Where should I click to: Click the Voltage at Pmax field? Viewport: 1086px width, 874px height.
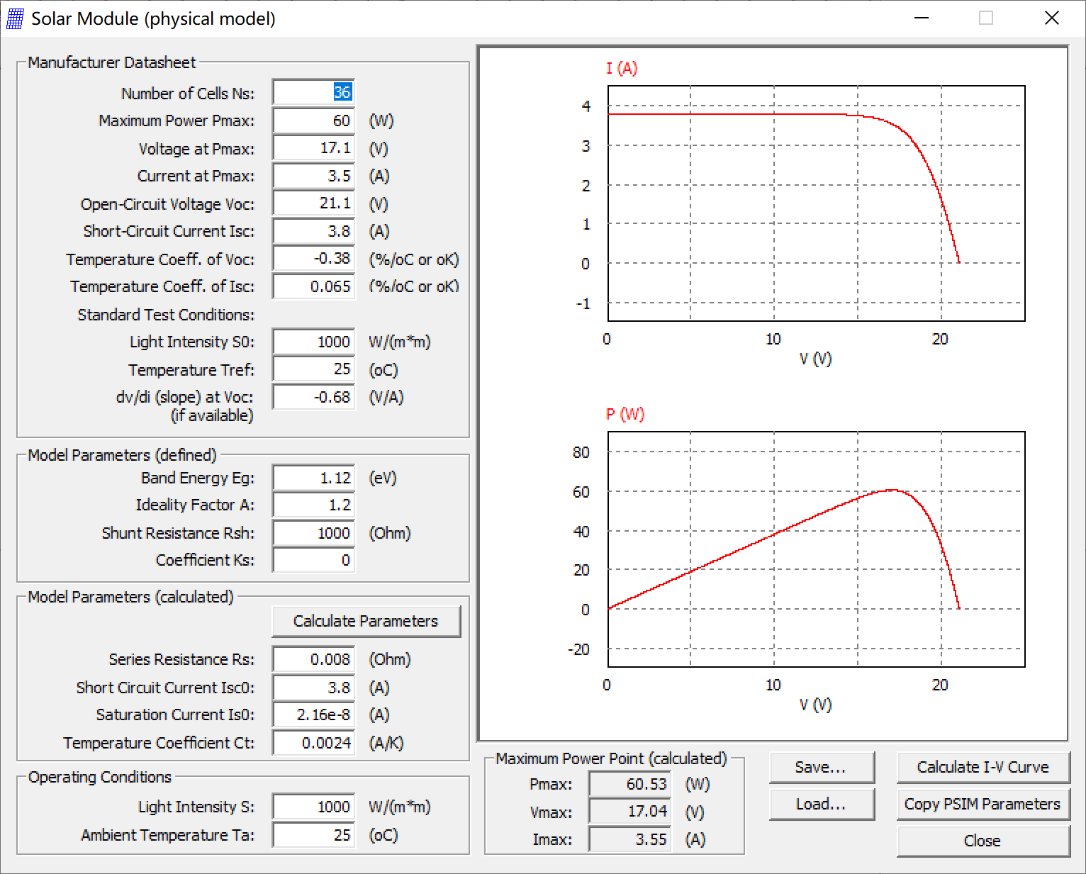(x=313, y=147)
